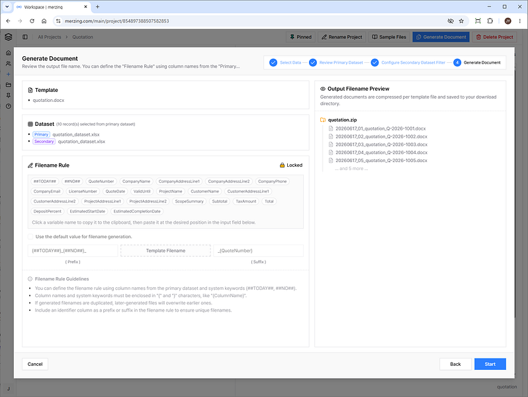Click the plus icon in sidebar

pos(9,74)
